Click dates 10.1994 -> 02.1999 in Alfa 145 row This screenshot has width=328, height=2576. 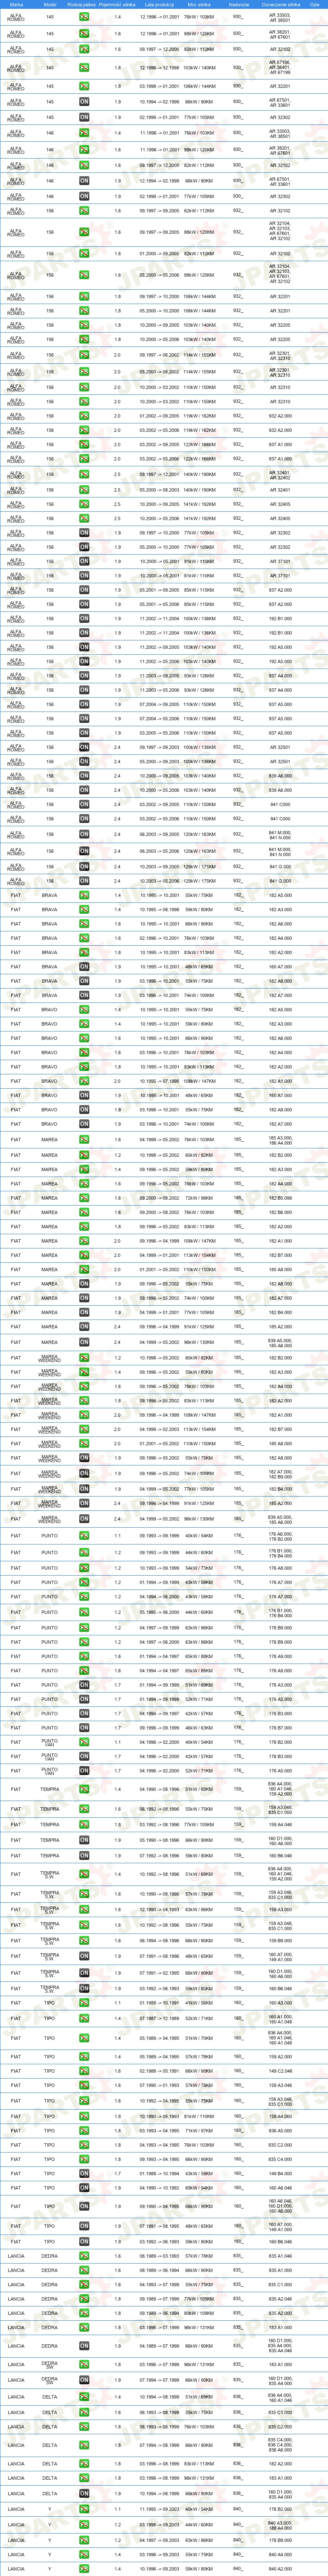(x=159, y=102)
